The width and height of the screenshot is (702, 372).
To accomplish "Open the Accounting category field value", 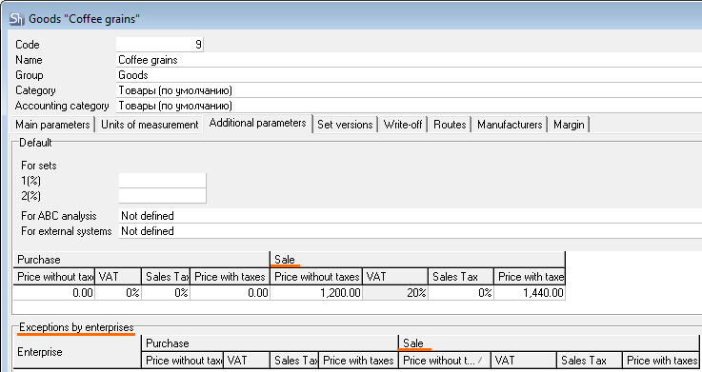I will pos(409,106).
